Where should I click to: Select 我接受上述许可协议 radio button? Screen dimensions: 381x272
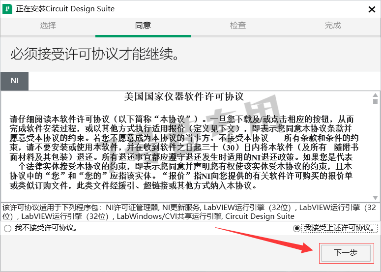pos(296,228)
